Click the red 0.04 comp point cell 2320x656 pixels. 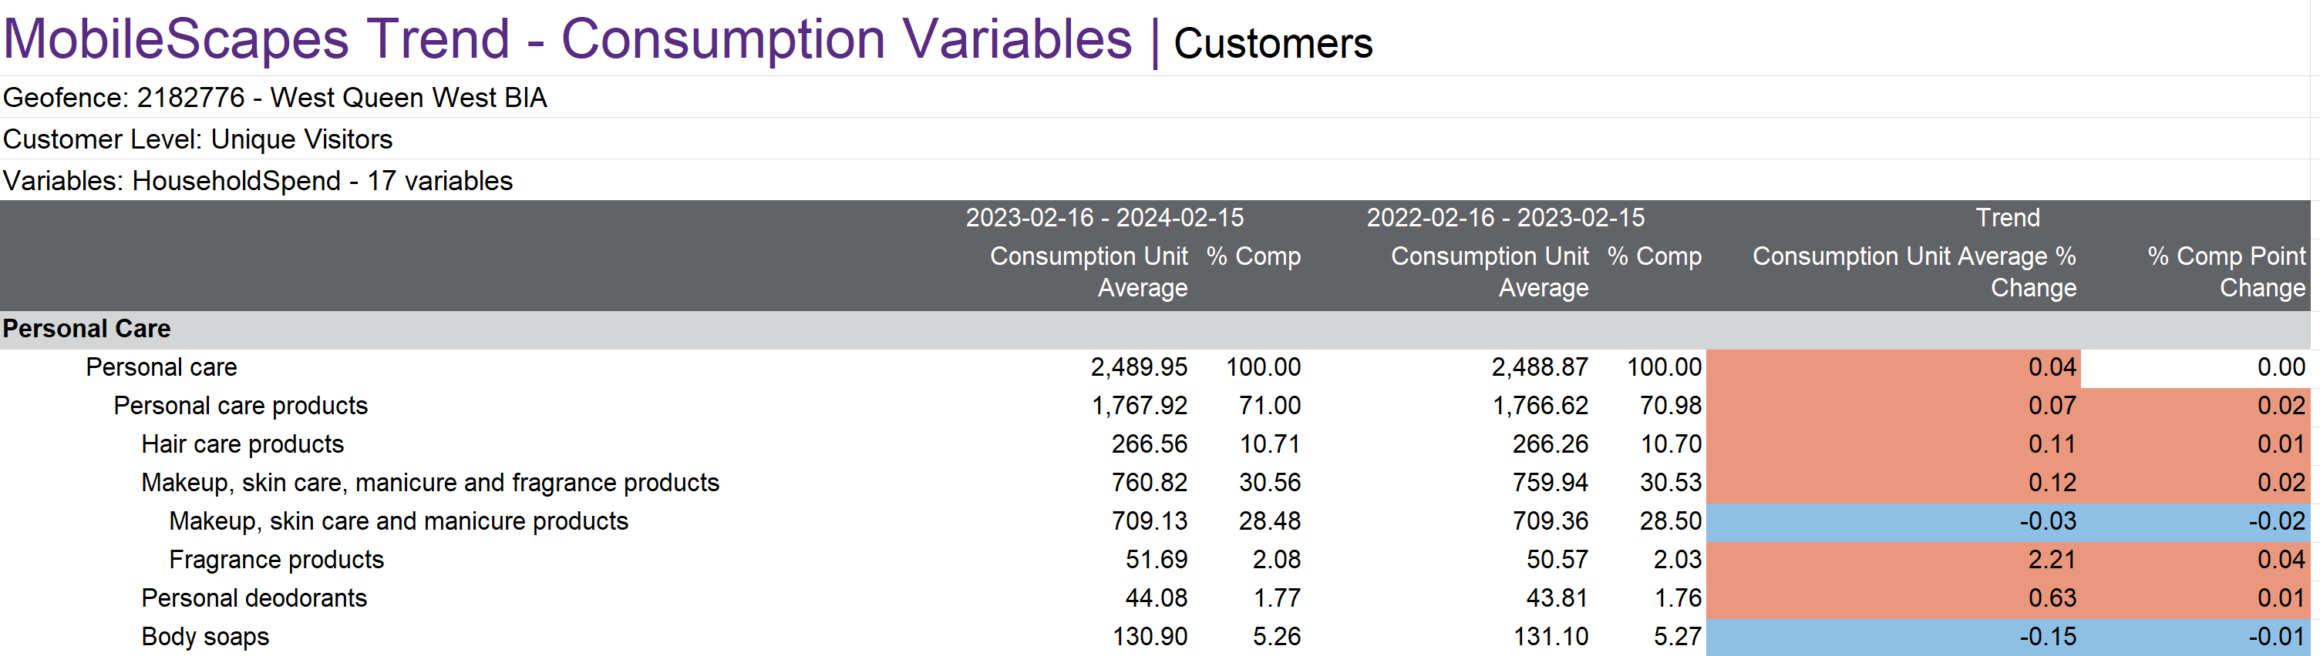2196,561
